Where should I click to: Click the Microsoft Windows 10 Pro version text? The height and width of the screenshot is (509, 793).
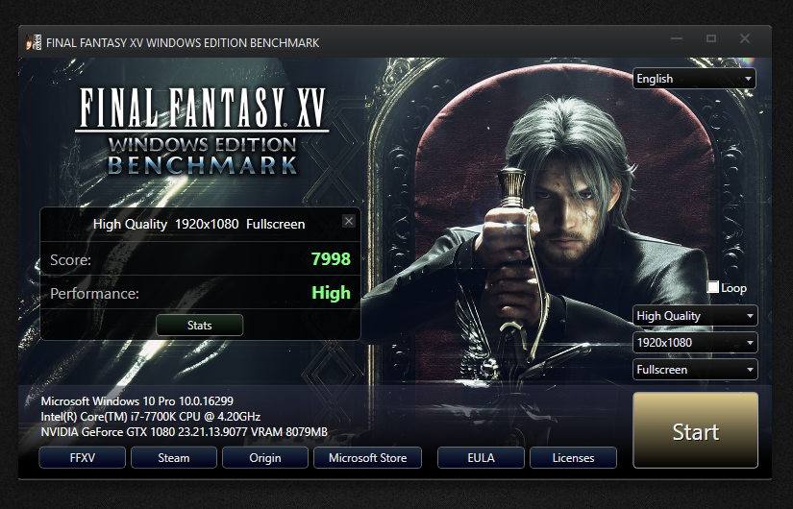[x=137, y=401]
